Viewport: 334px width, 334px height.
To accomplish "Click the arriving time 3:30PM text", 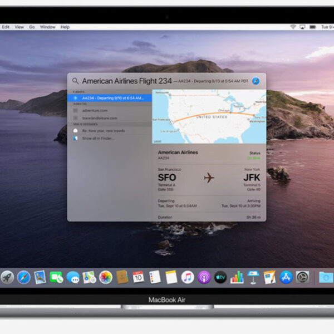I will pos(241,206).
